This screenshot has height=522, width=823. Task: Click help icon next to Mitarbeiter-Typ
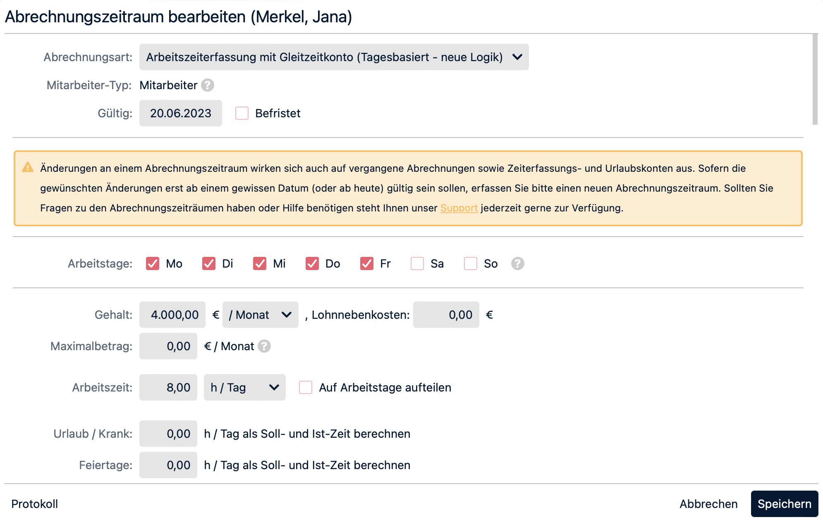click(x=208, y=85)
